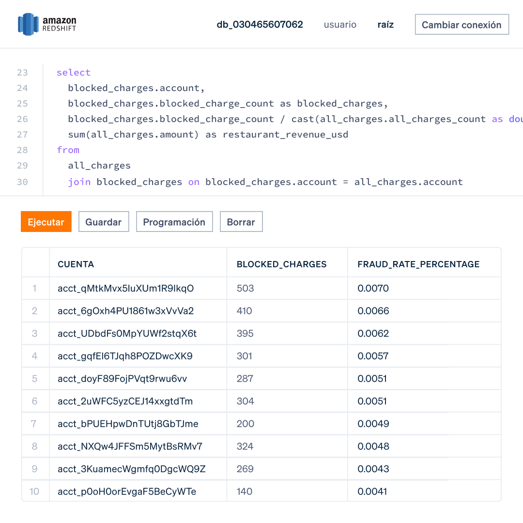
Task: Click fraud rate value 0.0049
Action: click(x=373, y=424)
